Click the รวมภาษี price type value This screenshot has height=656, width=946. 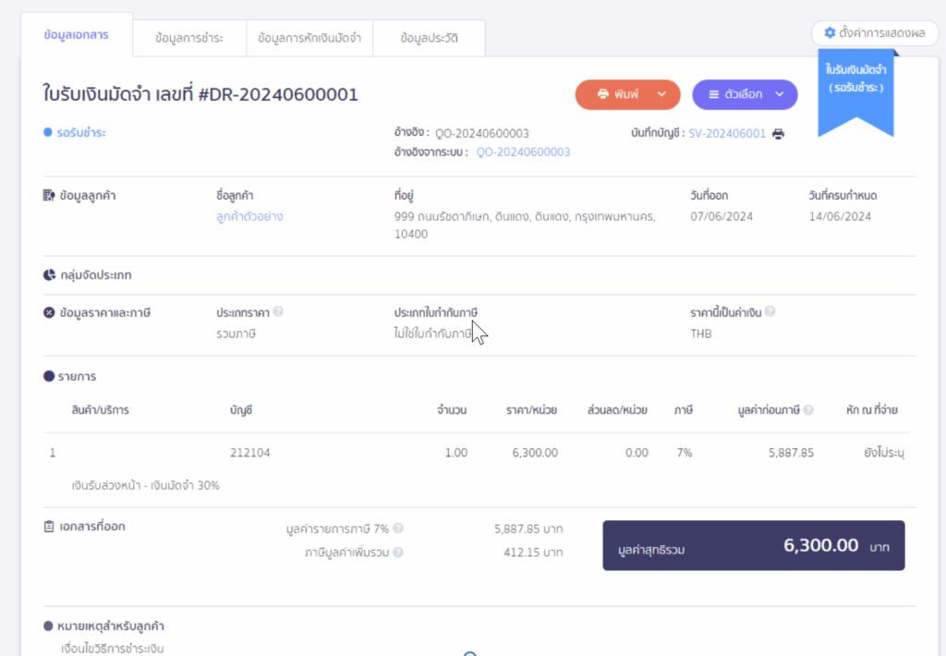click(236, 334)
